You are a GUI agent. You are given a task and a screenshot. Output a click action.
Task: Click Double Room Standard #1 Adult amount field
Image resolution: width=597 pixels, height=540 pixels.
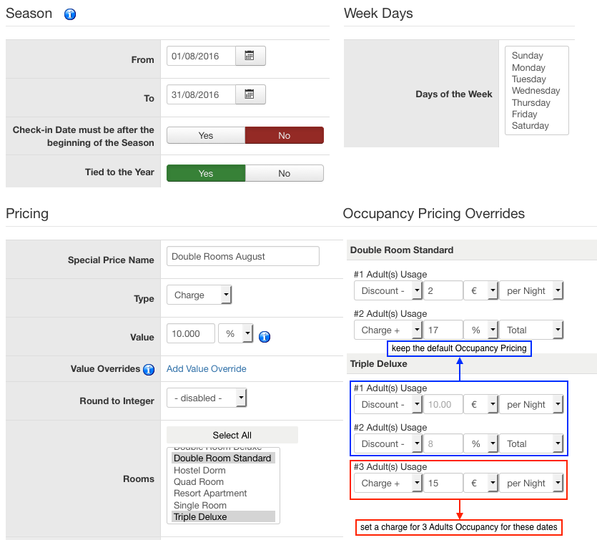click(443, 290)
